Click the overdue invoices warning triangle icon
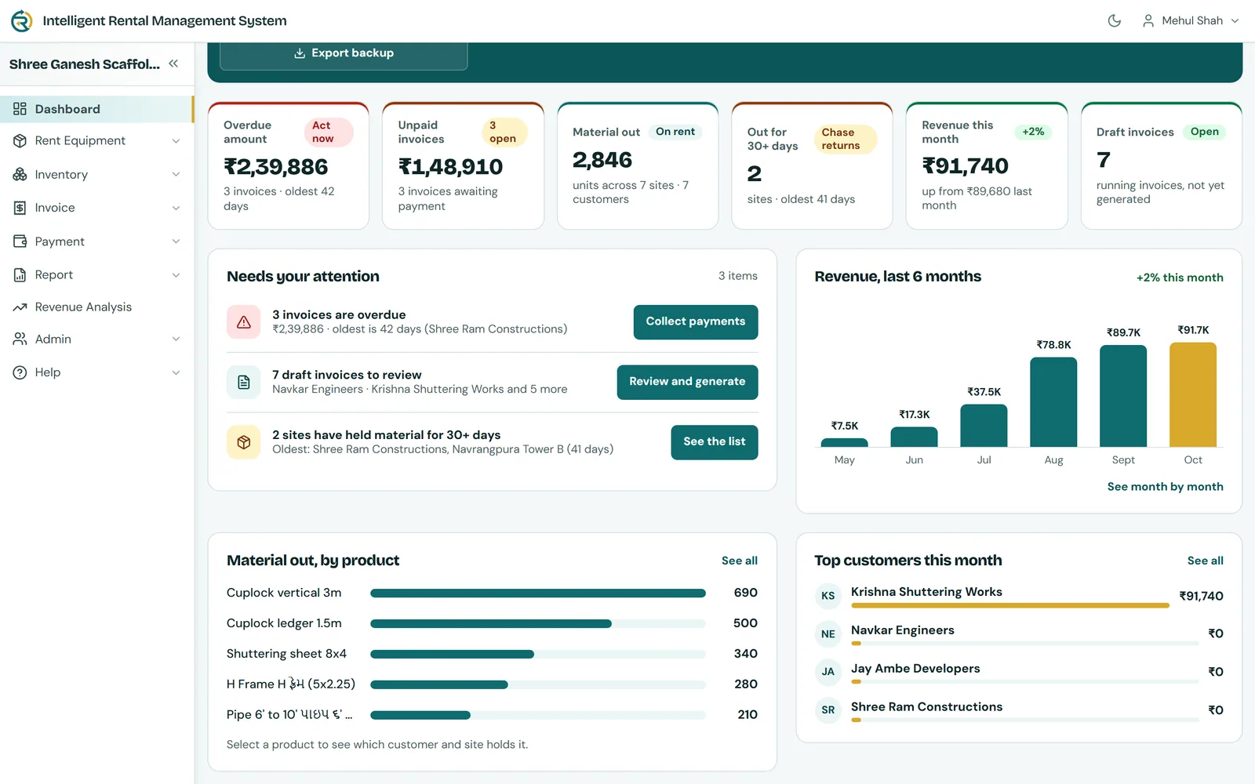The width and height of the screenshot is (1255, 784). click(244, 322)
